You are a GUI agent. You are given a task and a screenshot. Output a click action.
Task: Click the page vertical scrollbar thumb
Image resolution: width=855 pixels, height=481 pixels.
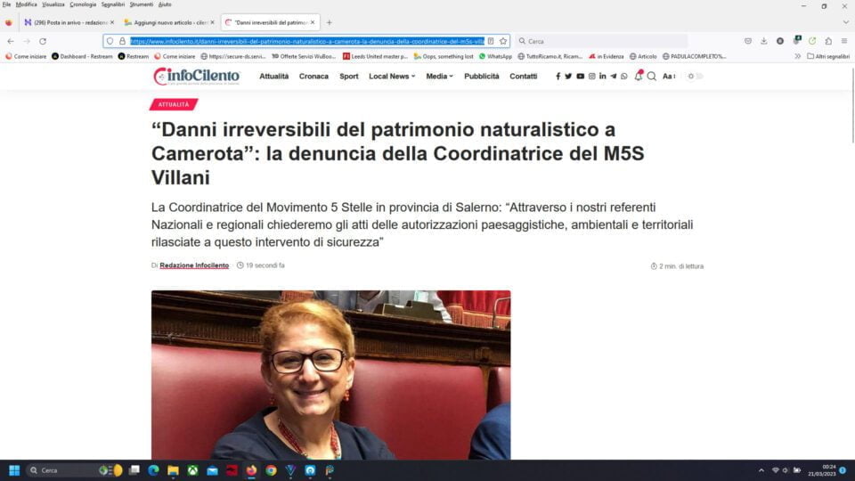tap(851, 106)
